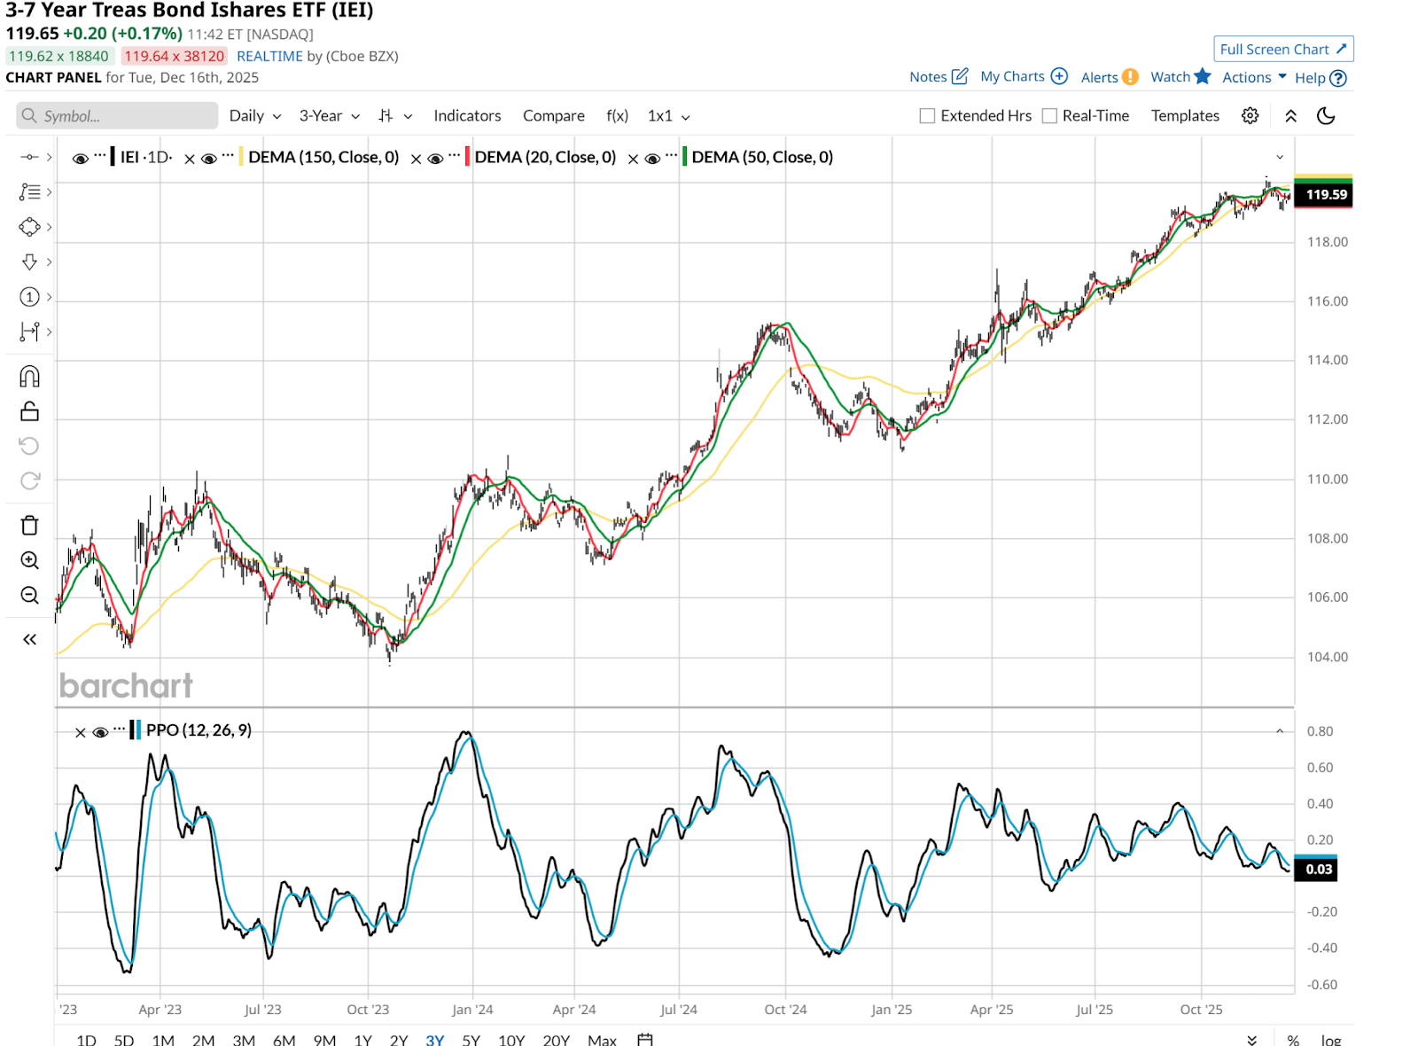Open the date range calendar icon
The image size is (1418, 1046).
pos(645,1039)
